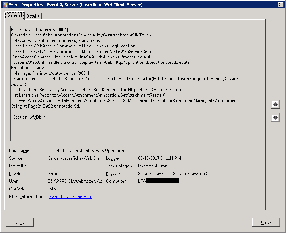This screenshot has width=286, height=233.
Task: Click the Computer value starting with LFW
Action: click(158, 181)
